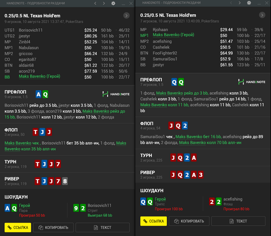
Task: Click КОПИРОВАТЬ button in left window
Action: pyautogui.click(x=53, y=227)
